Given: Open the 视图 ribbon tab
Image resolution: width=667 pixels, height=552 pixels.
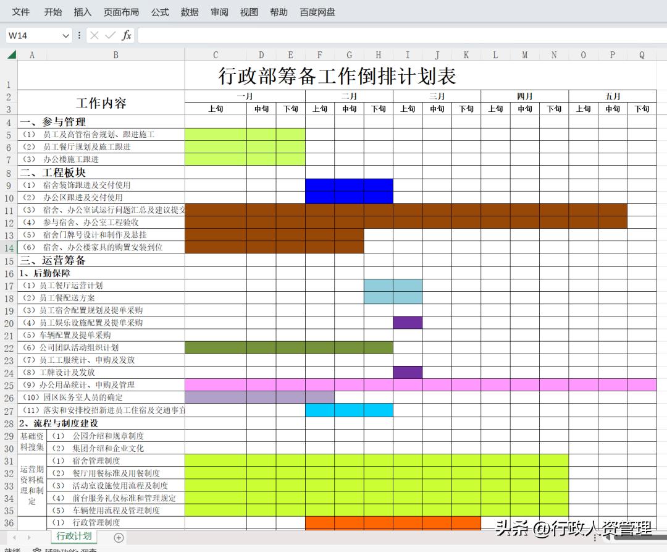Looking at the screenshot, I should point(249,12).
